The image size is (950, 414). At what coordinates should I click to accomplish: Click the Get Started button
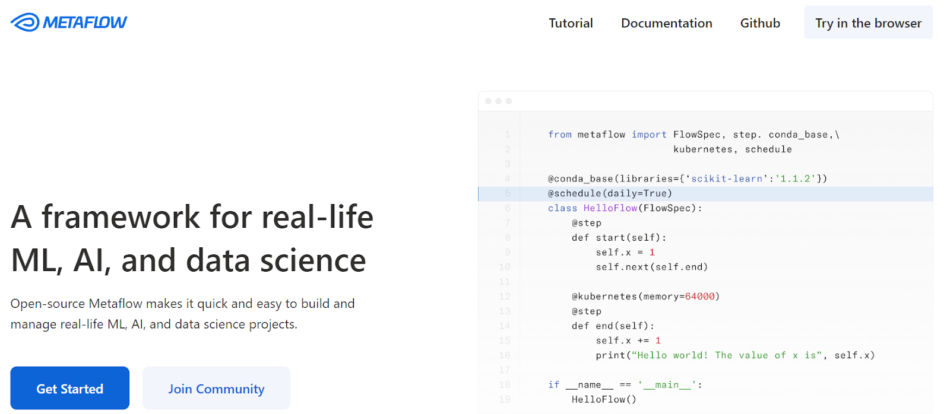click(x=70, y=388)
